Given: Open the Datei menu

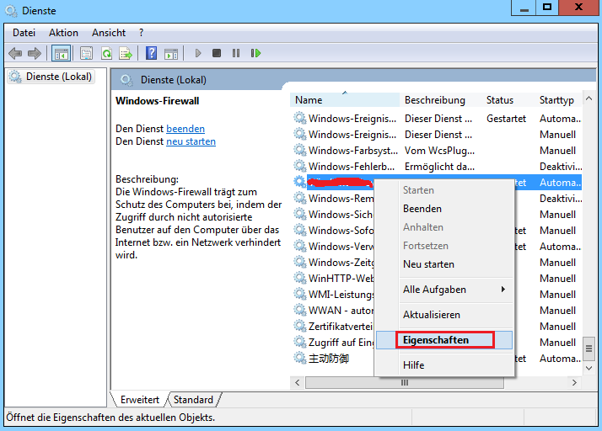Looking at the screenshot, I should click(x=24, y=33).
